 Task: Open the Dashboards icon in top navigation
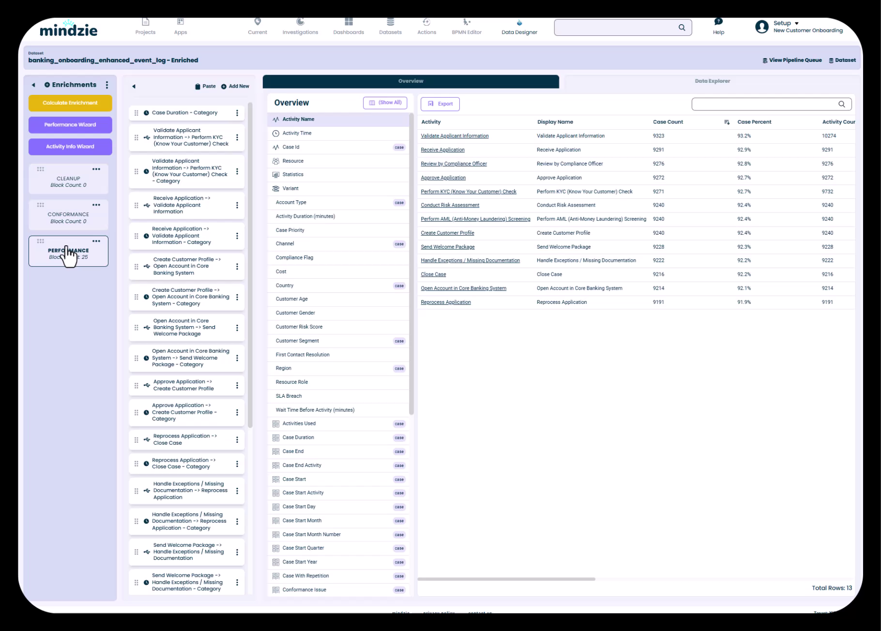click(x=349, y=22)
